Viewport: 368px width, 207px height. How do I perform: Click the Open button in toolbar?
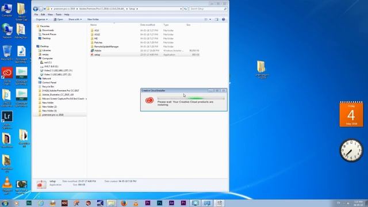58,20
